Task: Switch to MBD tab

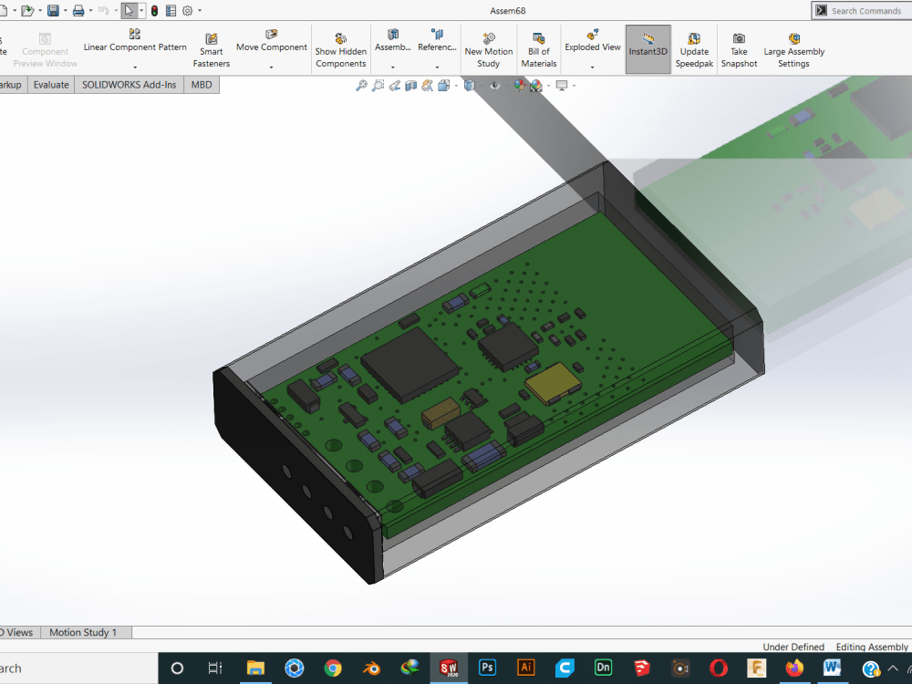Action: coord(202,85)
